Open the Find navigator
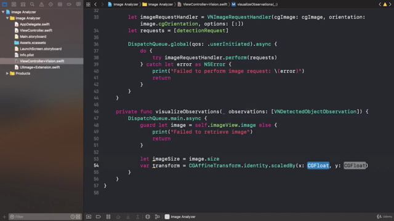 32,4
